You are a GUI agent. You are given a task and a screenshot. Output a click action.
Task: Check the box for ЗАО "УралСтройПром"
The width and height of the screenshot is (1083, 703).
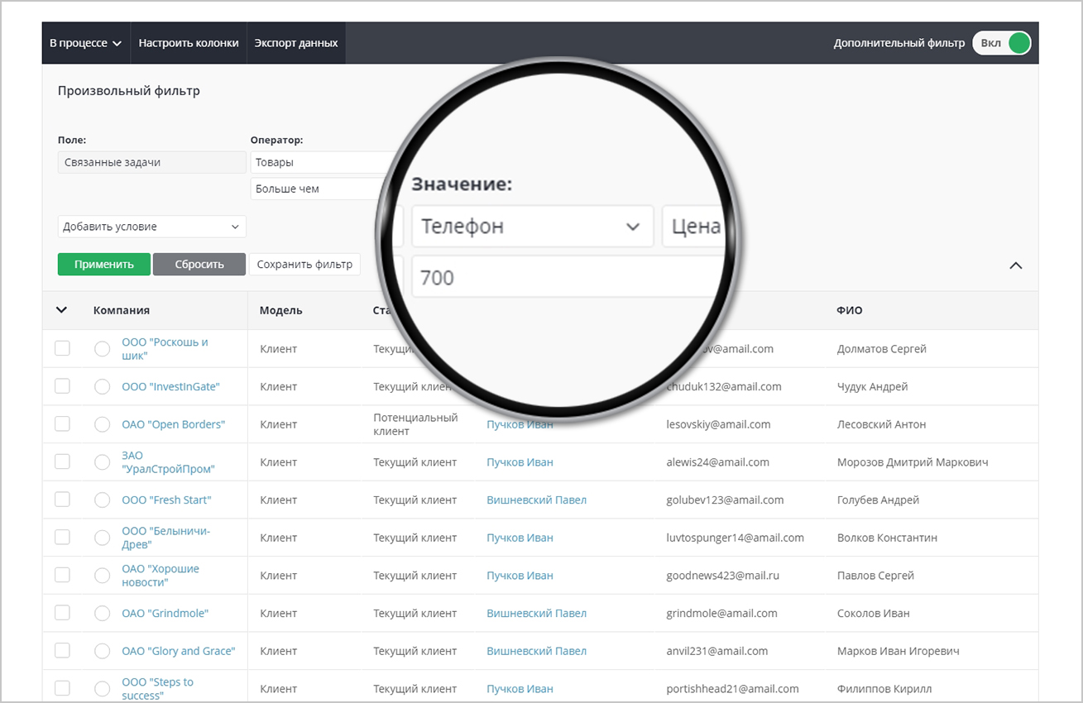pyautogui.click(x=62, y=461)
